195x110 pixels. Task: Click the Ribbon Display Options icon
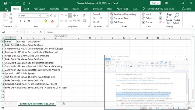166,3
